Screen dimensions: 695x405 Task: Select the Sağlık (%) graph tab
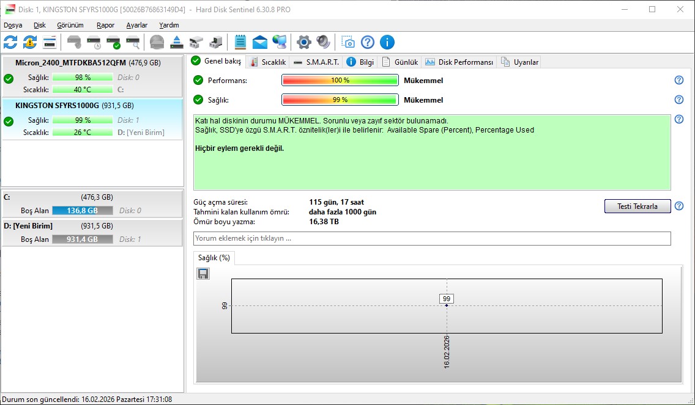click(214, 258)
